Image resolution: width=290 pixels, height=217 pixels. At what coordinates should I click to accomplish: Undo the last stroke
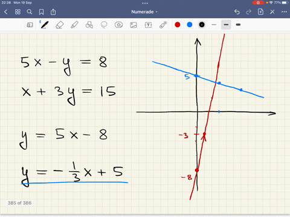(237, 12)
